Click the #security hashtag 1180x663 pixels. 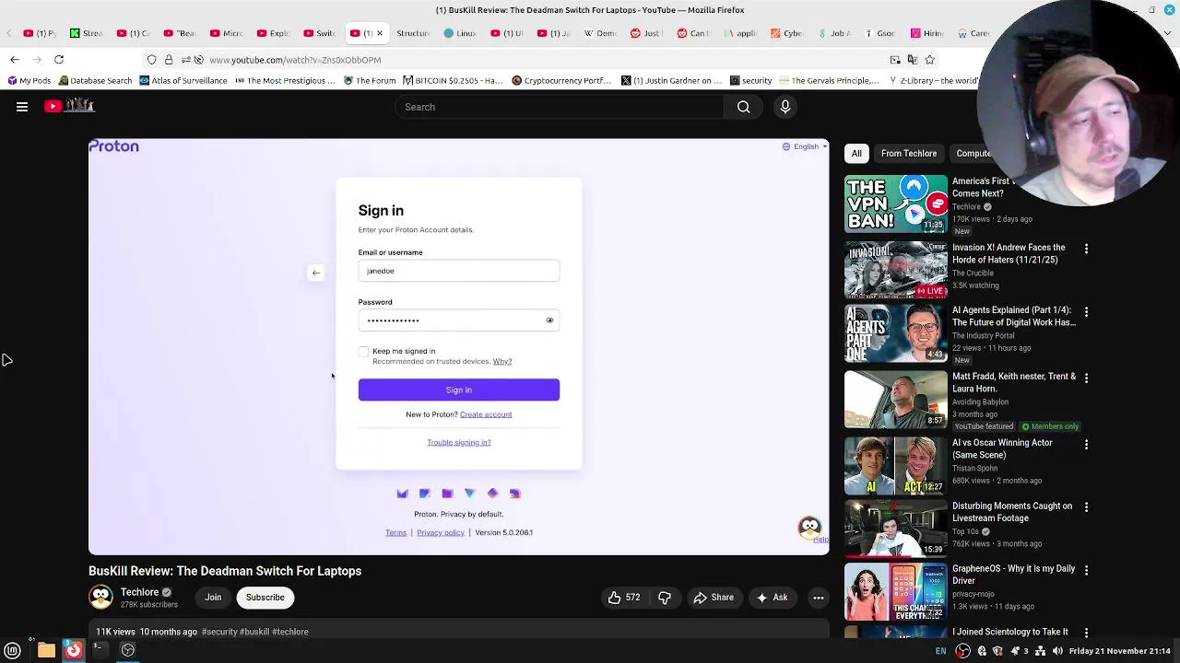click(x=219, y=632)
